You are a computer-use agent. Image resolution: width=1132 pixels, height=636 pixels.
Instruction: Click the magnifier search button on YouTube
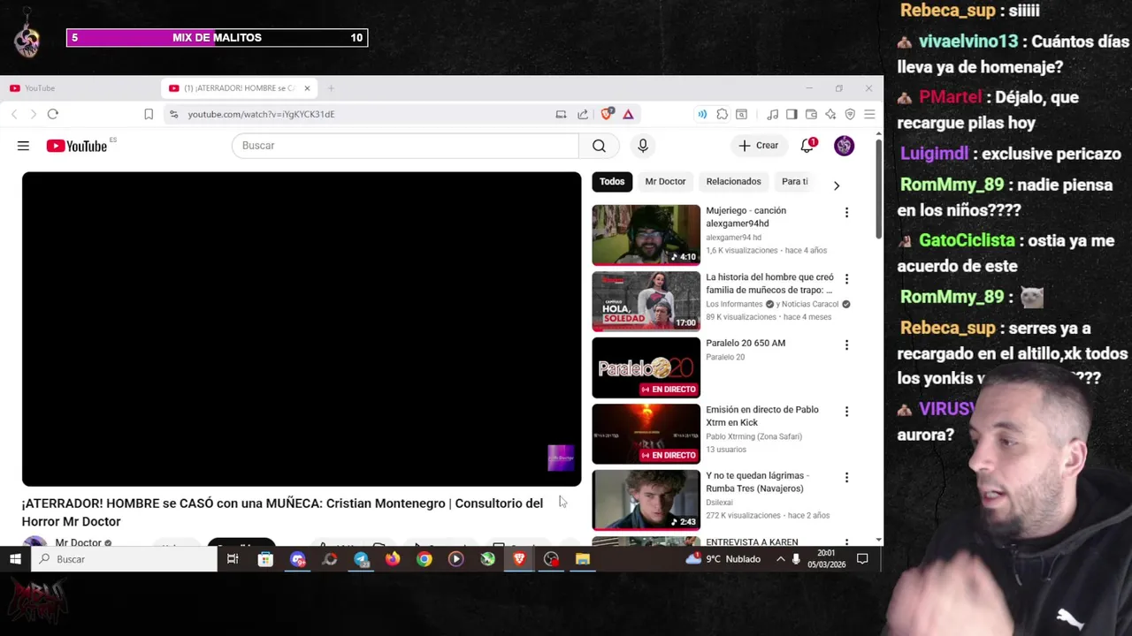tap(599, 146)
